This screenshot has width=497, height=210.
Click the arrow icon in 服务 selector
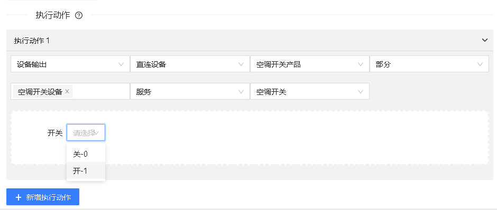[241, 92]
